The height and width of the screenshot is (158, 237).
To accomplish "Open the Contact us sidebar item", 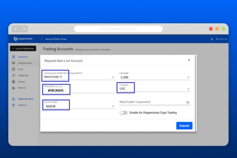I will [22, 105].
